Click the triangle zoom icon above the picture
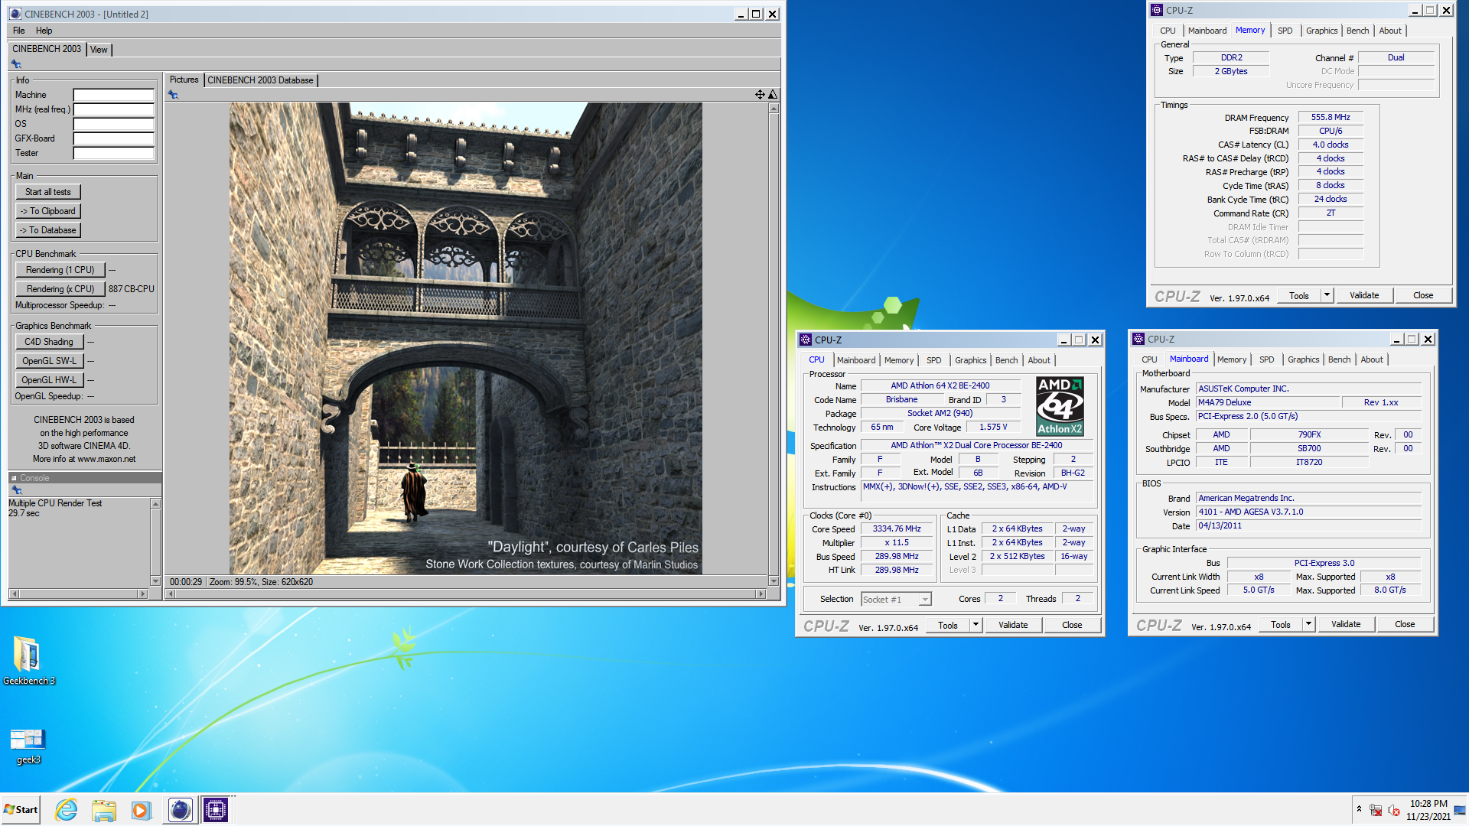 click(773, 95)
